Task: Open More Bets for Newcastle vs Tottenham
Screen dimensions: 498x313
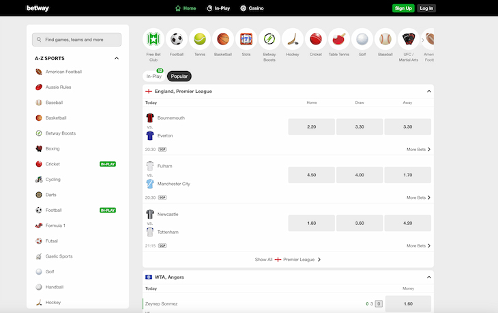Action: [418, 245]
